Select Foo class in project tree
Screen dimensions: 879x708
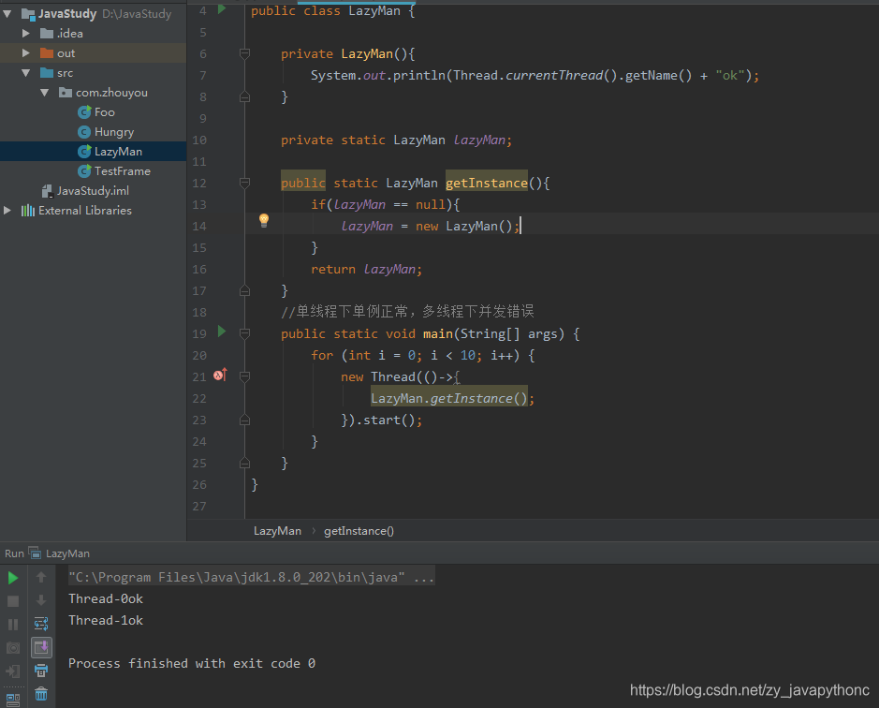click(104, 112)
